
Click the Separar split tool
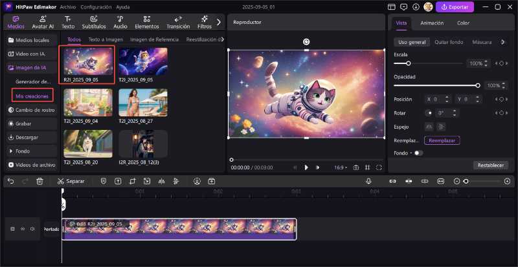tap(71, 181)
